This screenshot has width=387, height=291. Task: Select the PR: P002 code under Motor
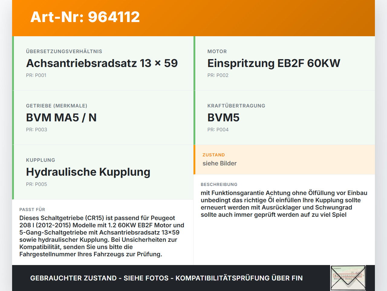[218, 75]
